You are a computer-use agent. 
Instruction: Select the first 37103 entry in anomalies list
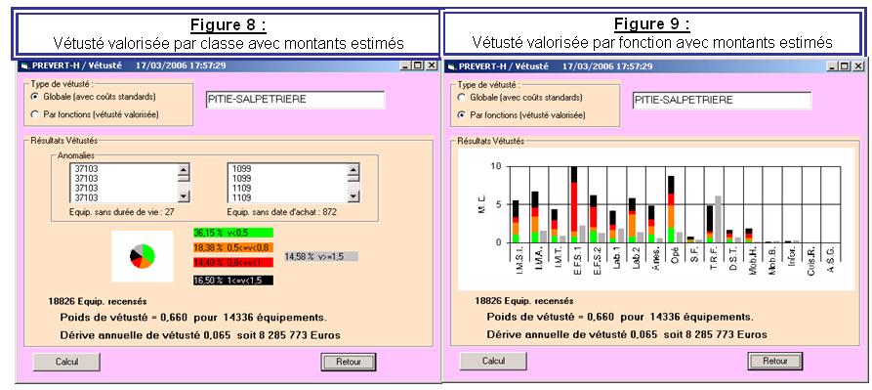86,168
